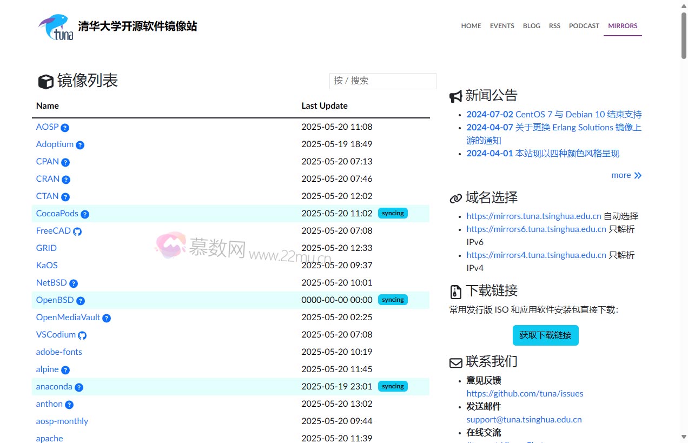Click the syncing badge next to CocoaPods
The image size is (688, 443).
393,213
